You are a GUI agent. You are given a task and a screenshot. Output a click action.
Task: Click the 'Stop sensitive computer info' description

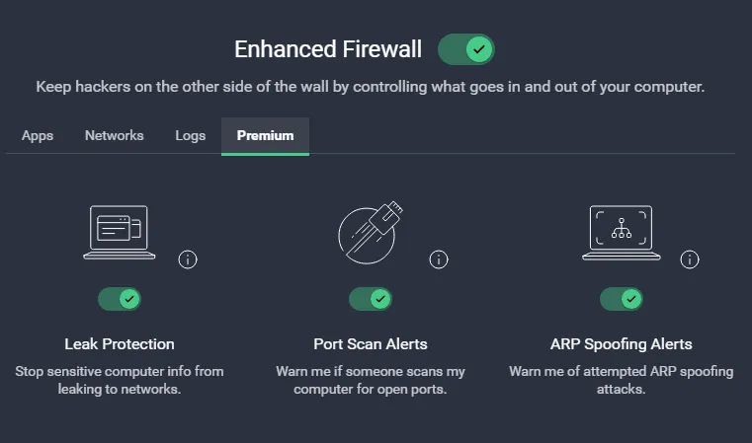pyautogui.click(x=120, y=380)
